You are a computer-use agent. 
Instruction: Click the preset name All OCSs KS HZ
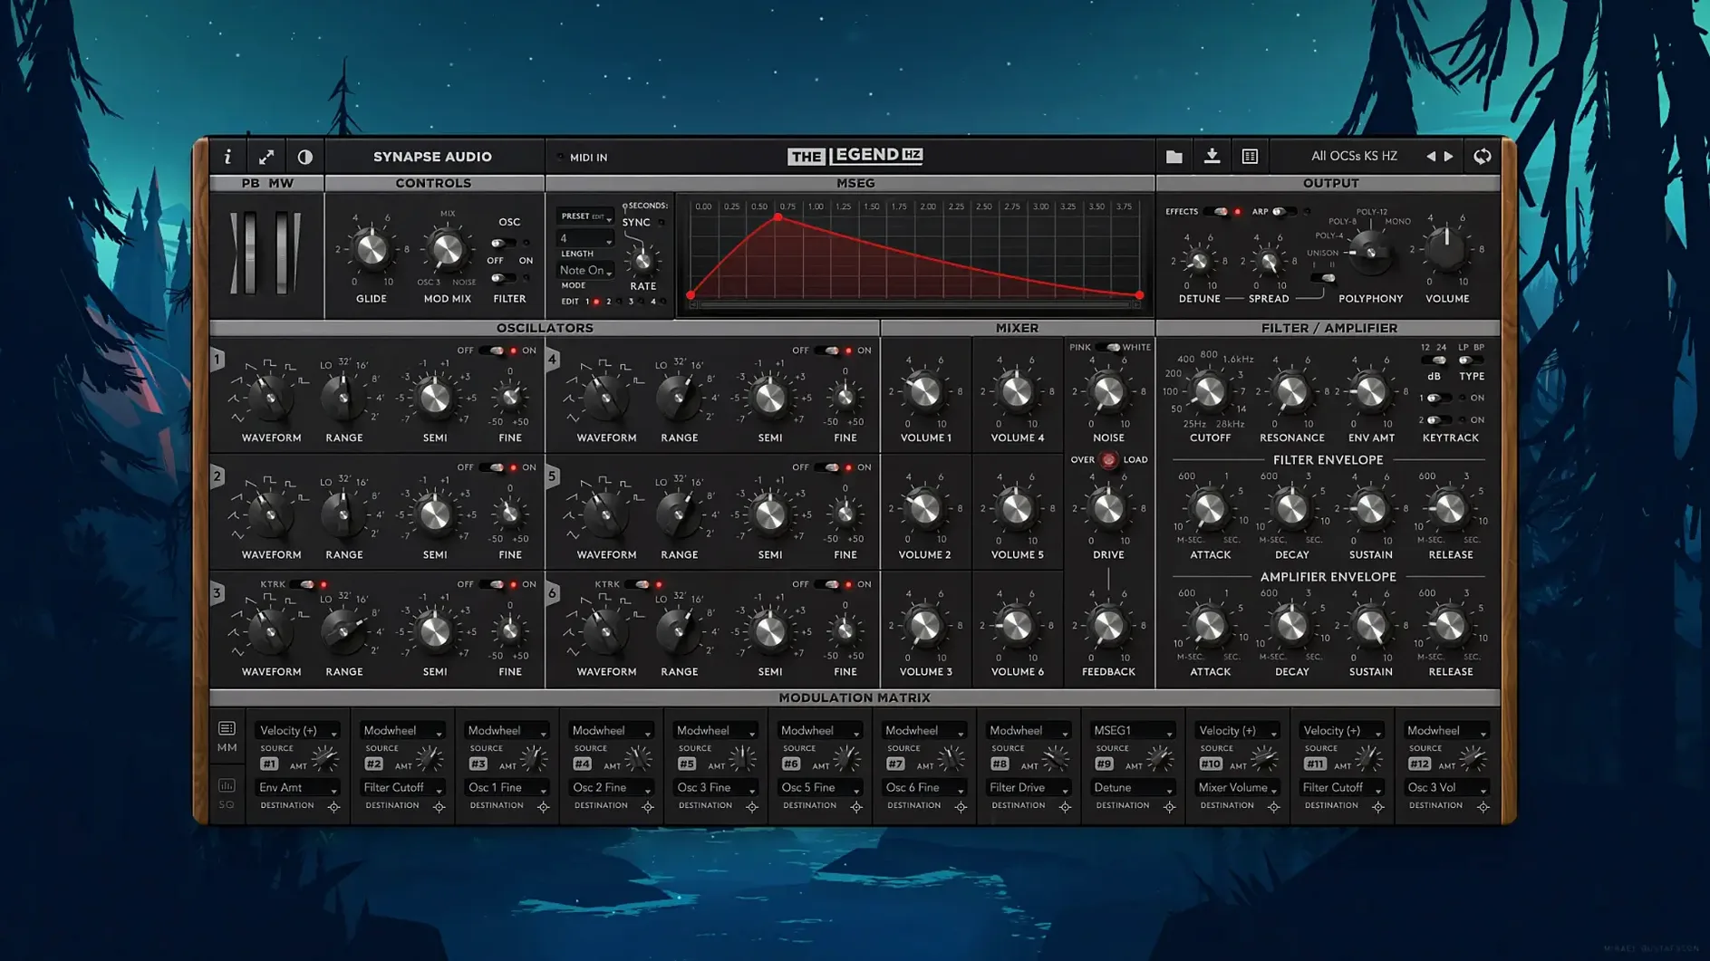pyautogui.click(x=1354, y=157)
